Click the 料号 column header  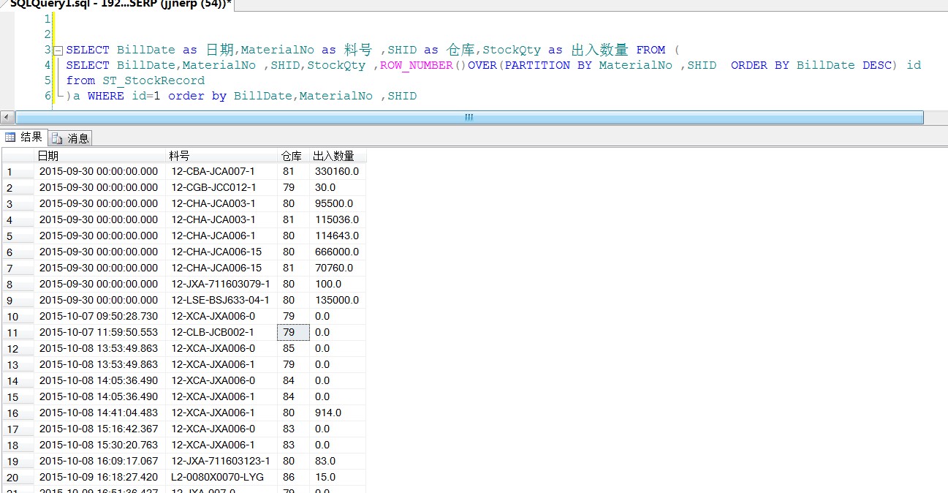[x=222, y=156]
